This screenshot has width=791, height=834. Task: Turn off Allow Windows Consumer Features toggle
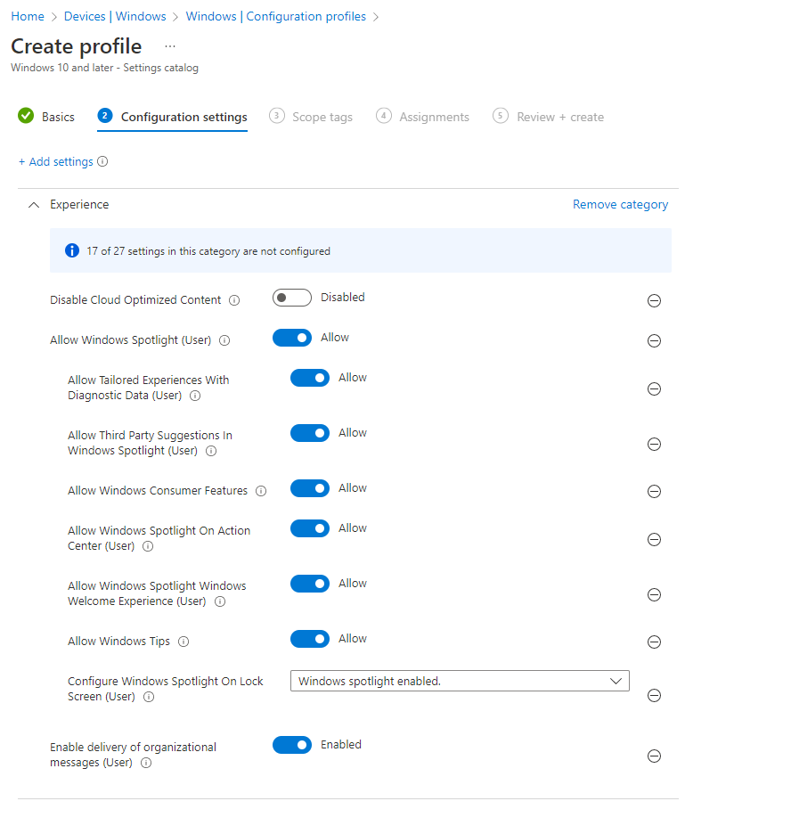pos(310,488)
